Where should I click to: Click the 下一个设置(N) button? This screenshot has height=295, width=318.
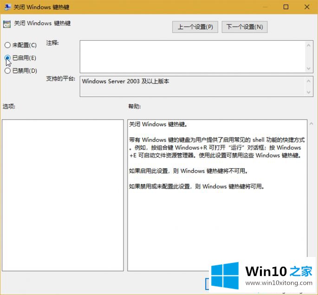pyautogui.click(x=245, y=27)
